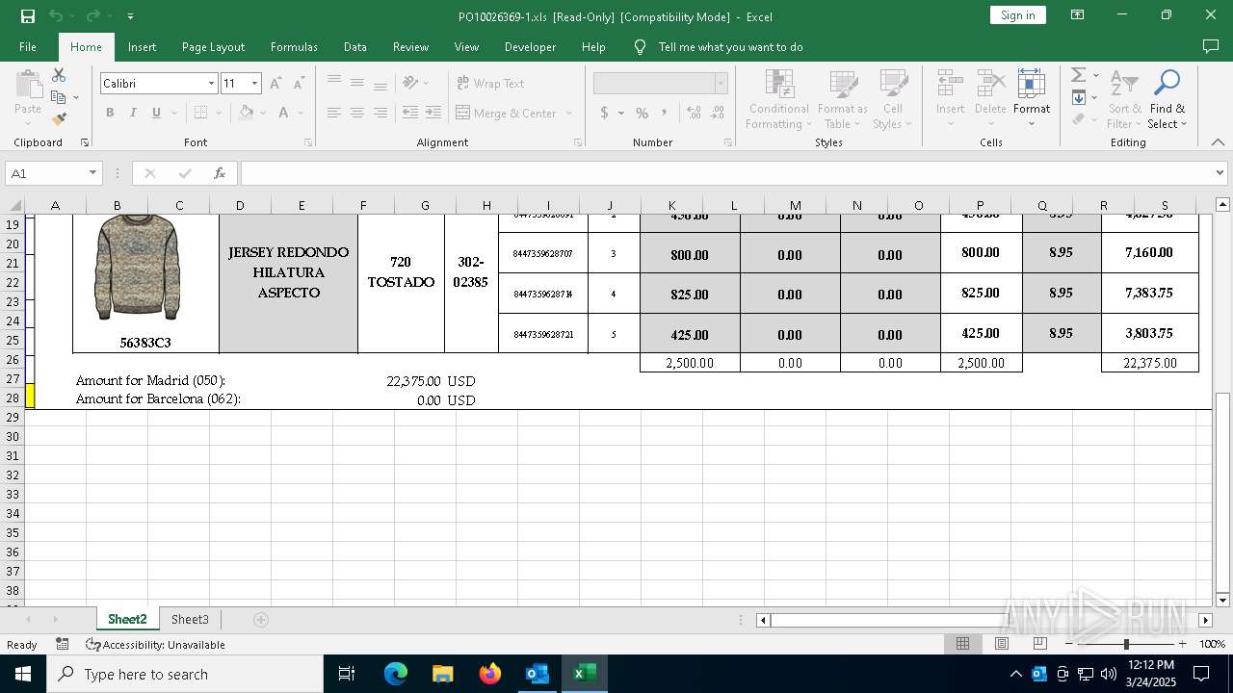Viewport: 1233px width, 693px height.
Task: Click the Name Box showing A1
Action: pos(53,173)
